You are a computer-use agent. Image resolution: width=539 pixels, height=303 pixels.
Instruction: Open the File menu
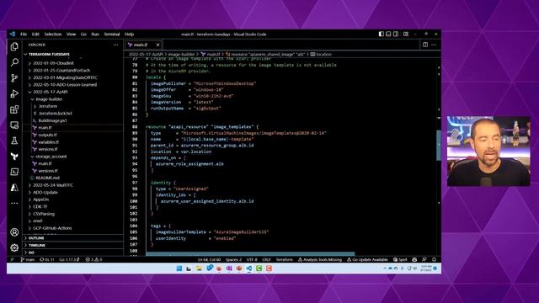tap(24, 34)
